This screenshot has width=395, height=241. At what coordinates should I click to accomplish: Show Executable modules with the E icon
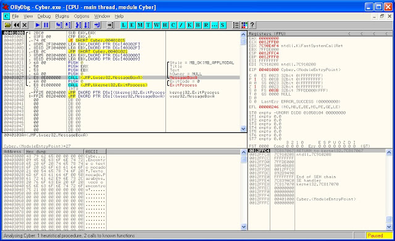pos(131,25)
